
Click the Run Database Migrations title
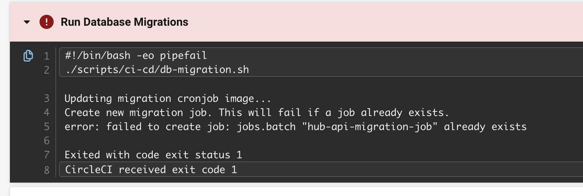pos(124,22)
